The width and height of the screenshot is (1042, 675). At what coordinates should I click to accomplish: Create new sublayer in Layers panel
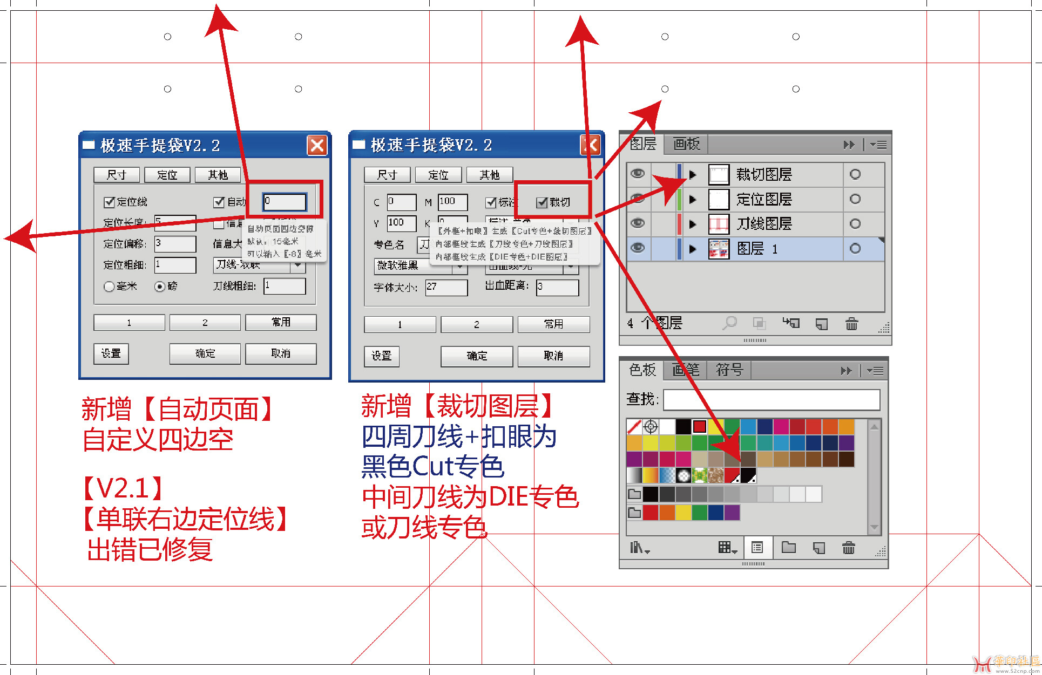(x=791, y=323)
